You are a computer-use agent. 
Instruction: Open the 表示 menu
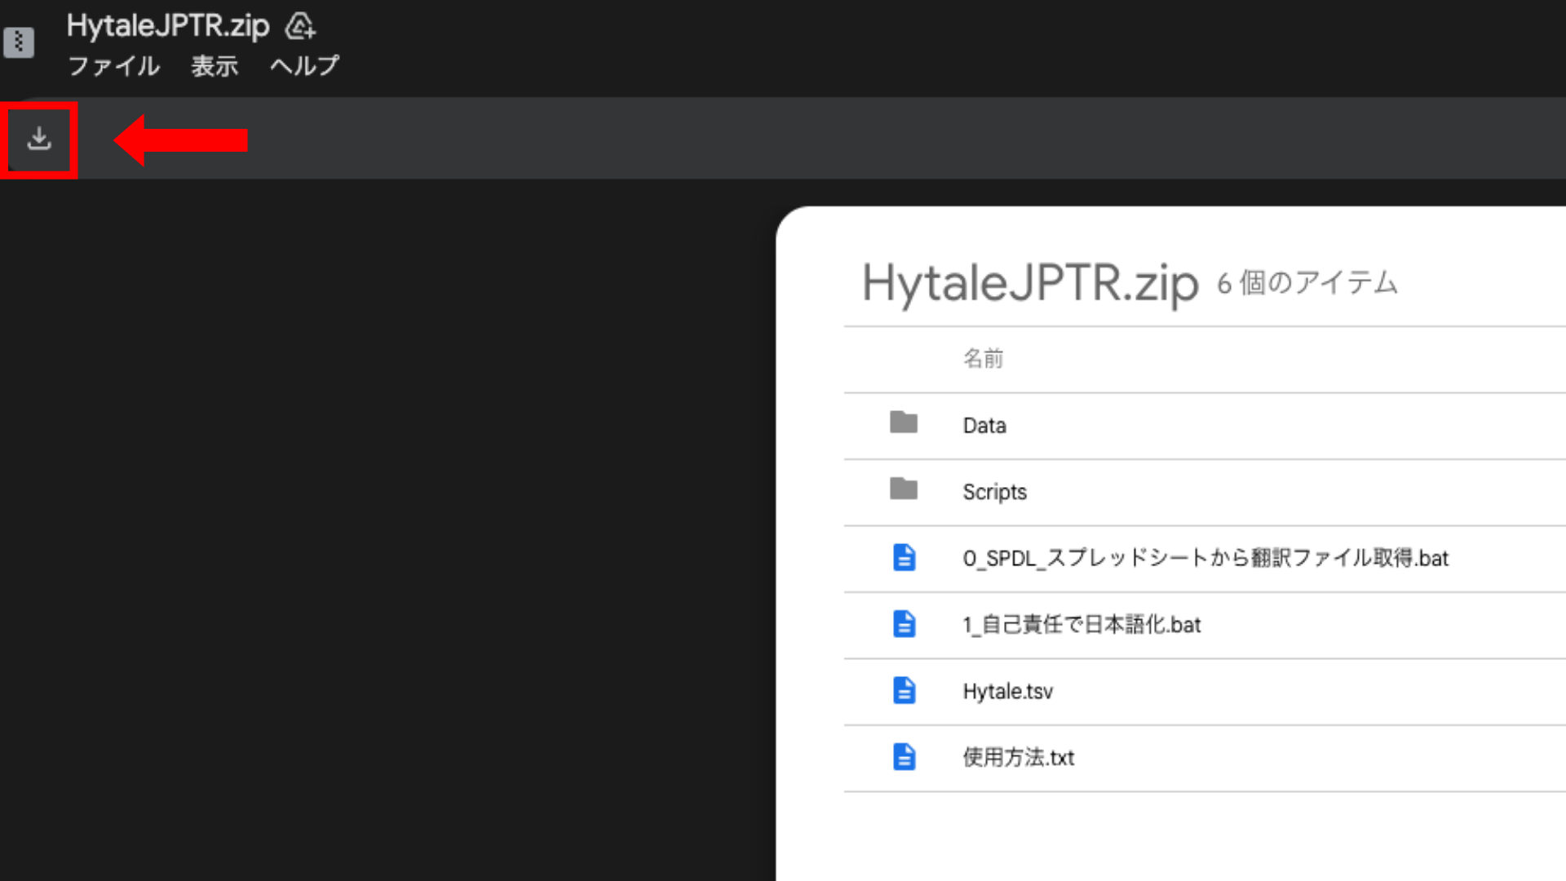coord(214,66)
